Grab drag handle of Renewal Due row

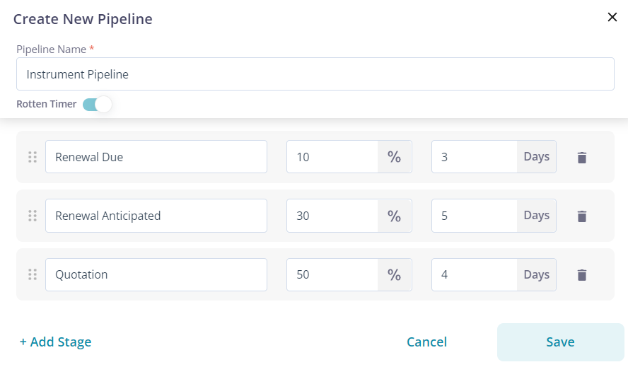[x=32, y=157]
